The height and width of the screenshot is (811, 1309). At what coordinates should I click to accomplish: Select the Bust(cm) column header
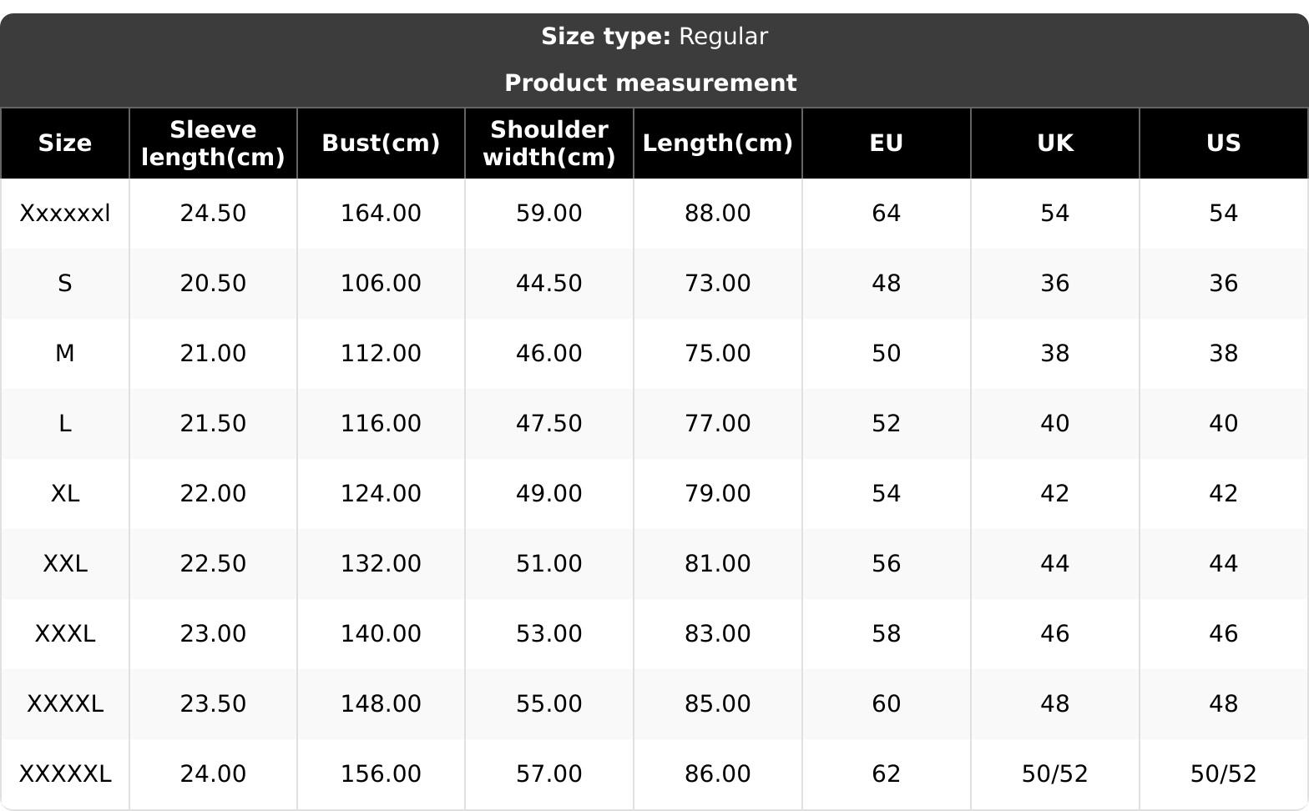click(x=381, y=144)
